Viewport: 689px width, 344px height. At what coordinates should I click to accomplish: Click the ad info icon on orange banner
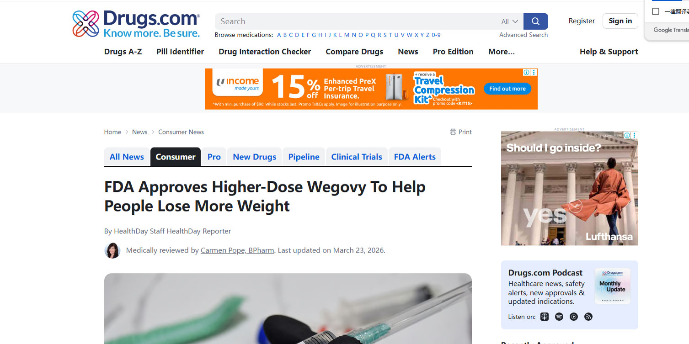click(526, 72)
